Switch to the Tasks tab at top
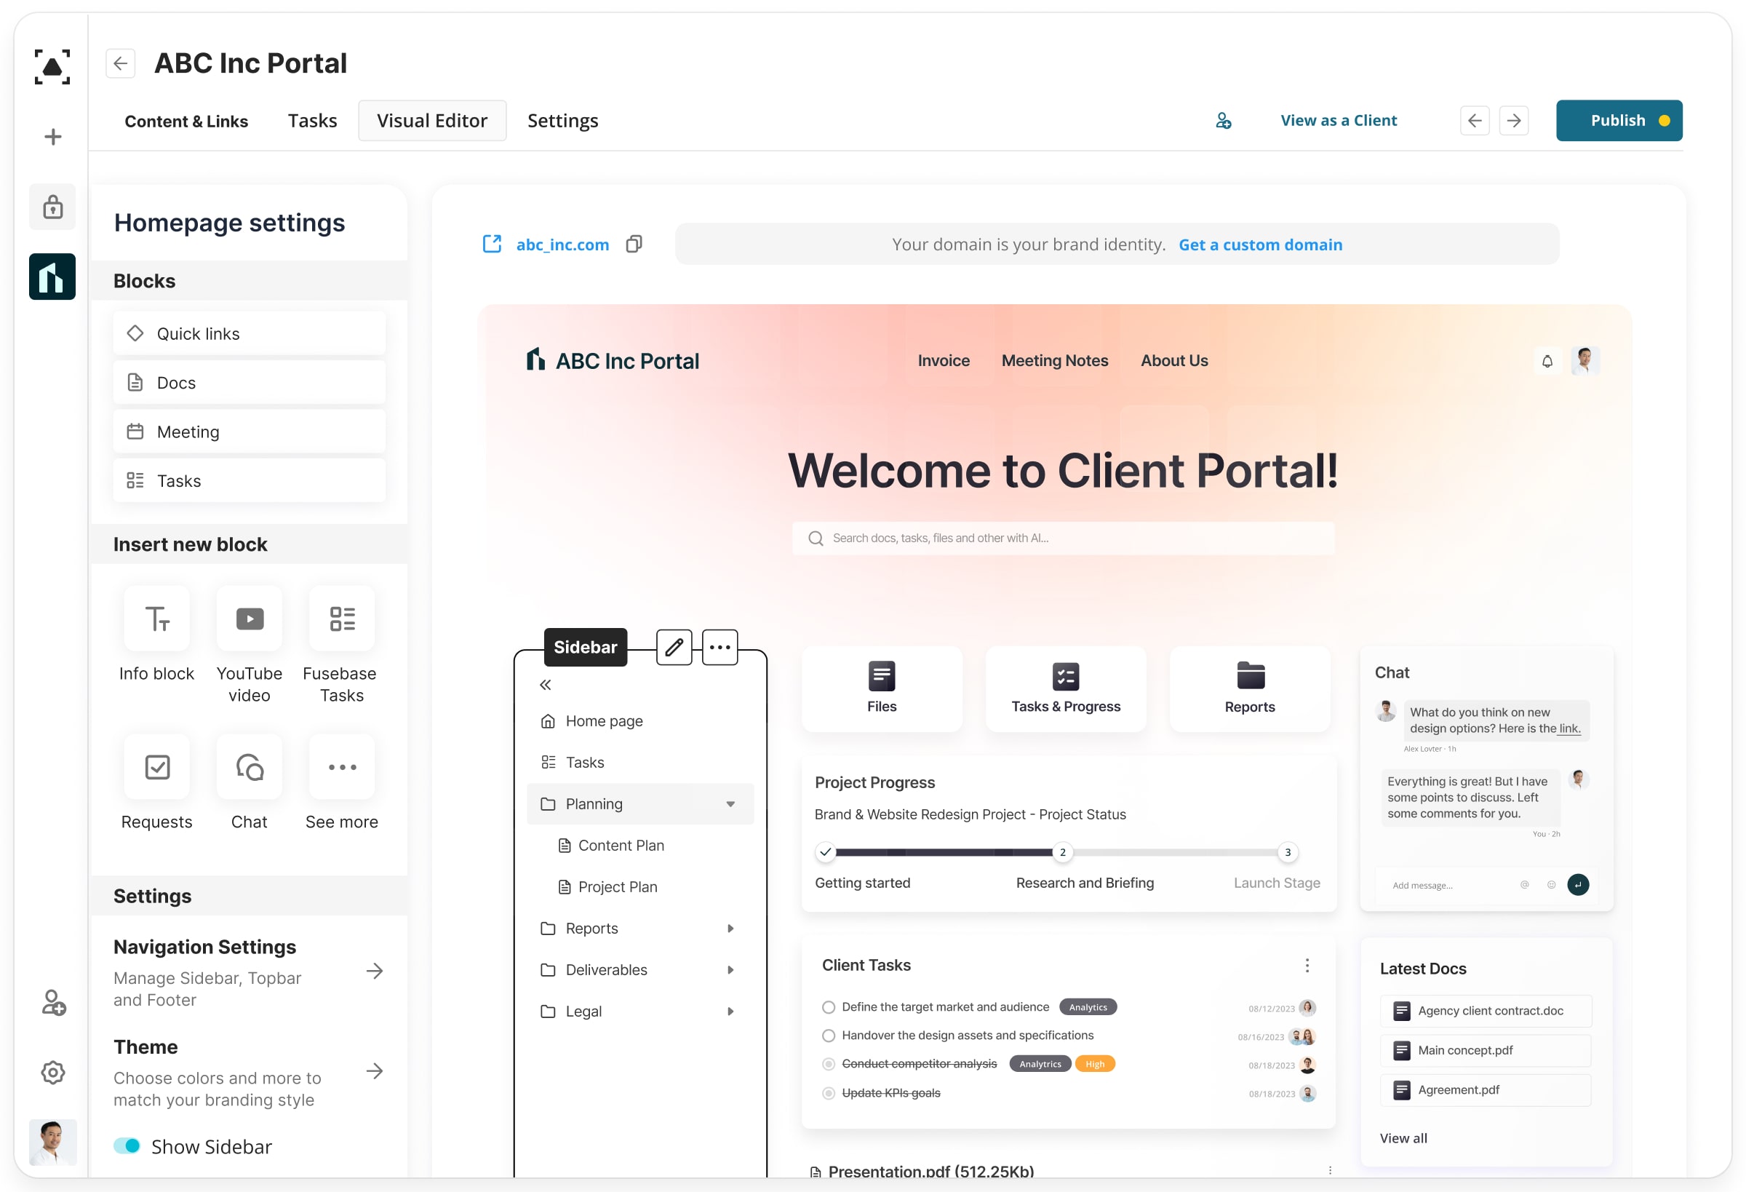The height and width of the screenshot is (1192, 1746). tap(313, 120)
